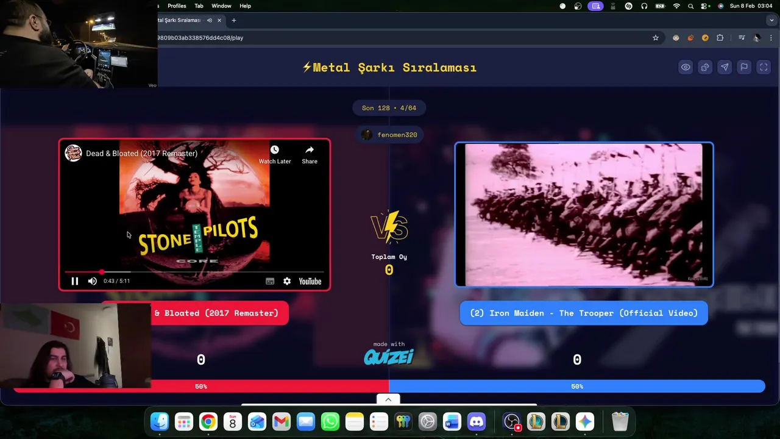The width and height of the screenshot is (780, 439).
Task: Open the Quizei logo link
Action: (389, 357)
